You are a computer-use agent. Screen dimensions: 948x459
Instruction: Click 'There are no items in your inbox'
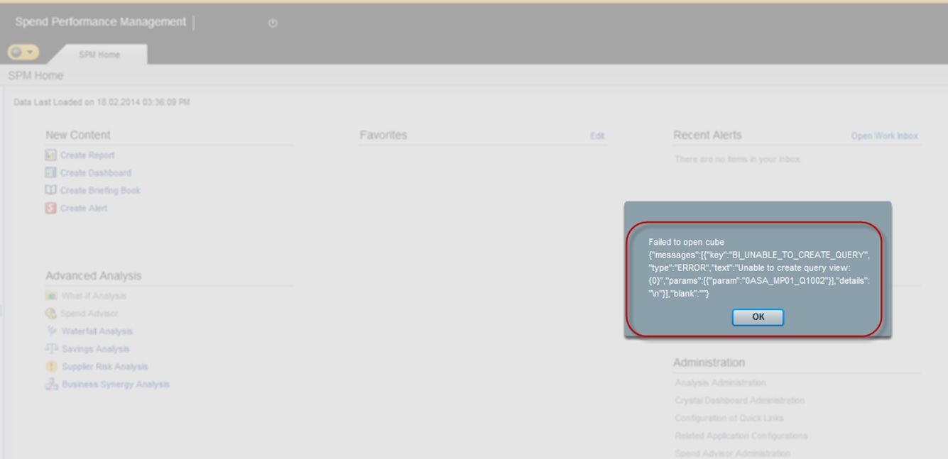click(737, 159)
